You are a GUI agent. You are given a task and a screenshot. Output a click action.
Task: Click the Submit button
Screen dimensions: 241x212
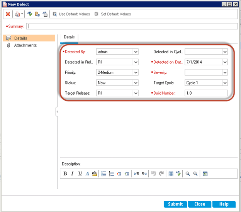175,204
